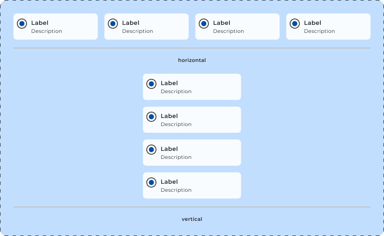Viewport: 384px width, 236px height.
Task: Click 'Label' text in bottom vertical card
Action: (x=169, y=182)
